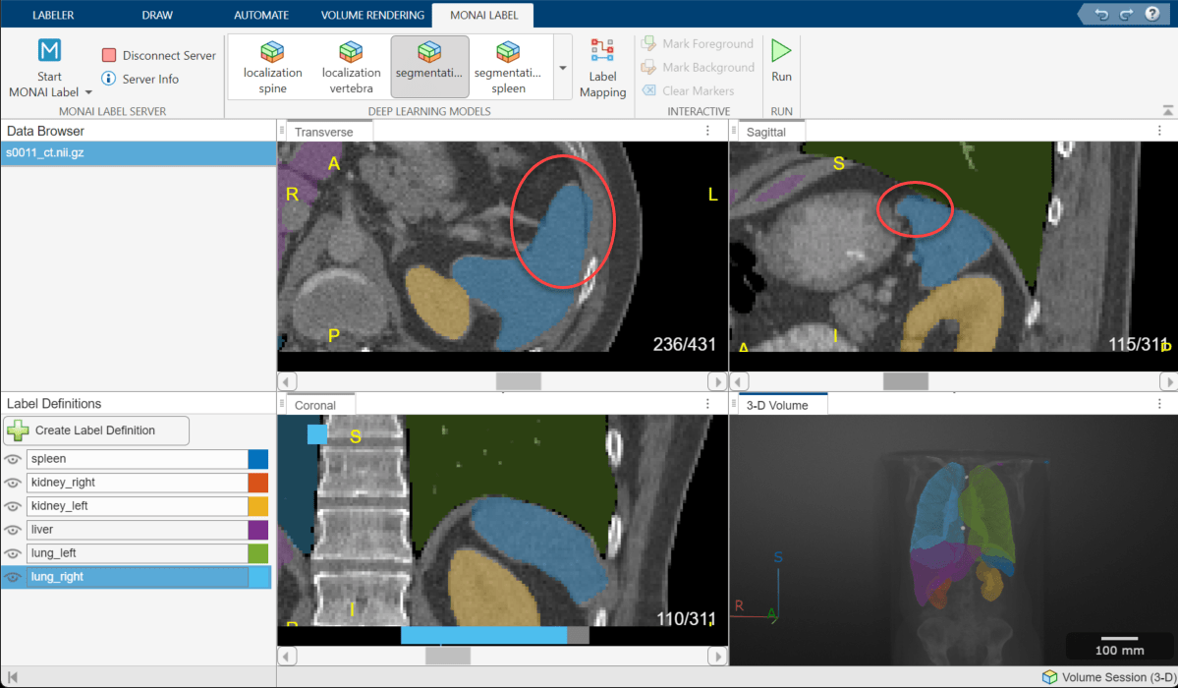Open the Label Mapping tool
This screenshot has width=1178, height=688.
602,67
